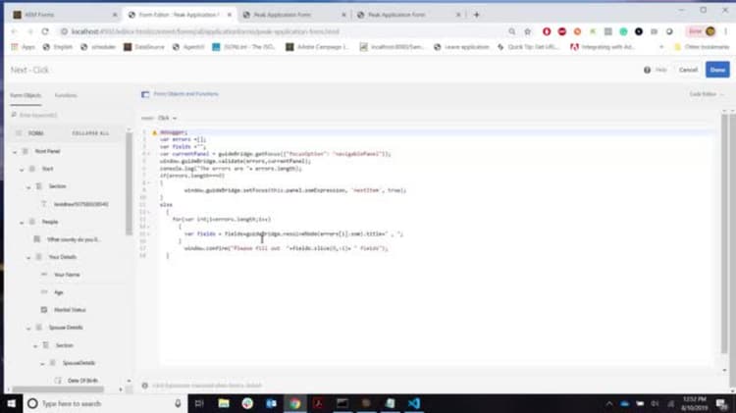Collapse the Start tree node
Image resolution: width=736 pixels, height=413 pixels.
tap(22, 169)
